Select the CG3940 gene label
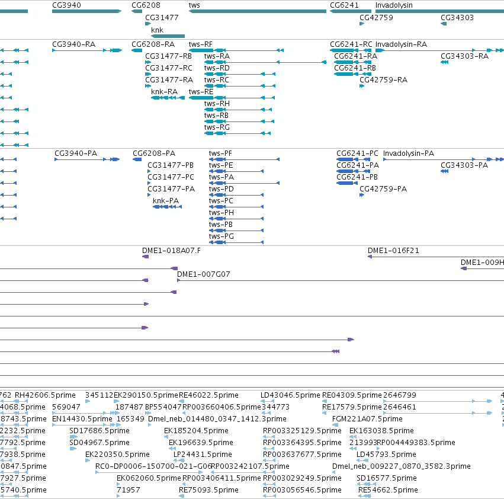 [x=66, y=5]
